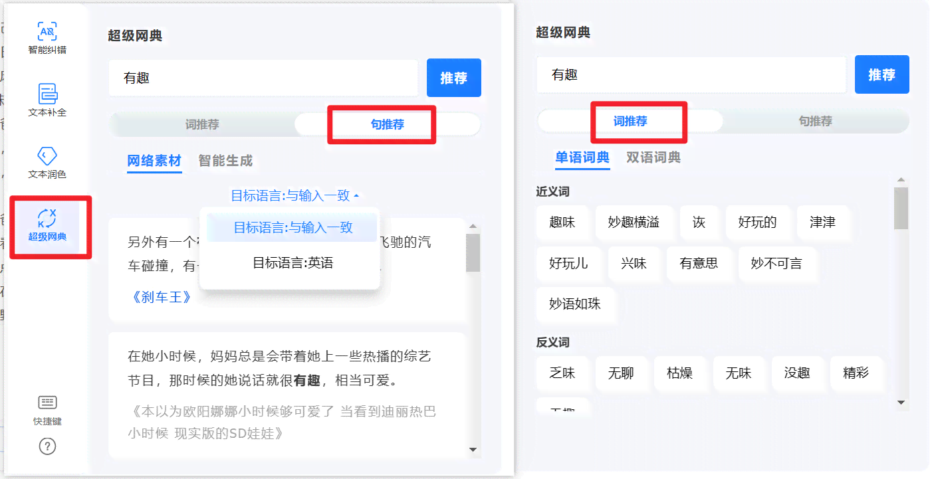This screenshot has width=934, height=479.
Task: Pick synonym 妙趣横溢
Action: coord(634,223)
